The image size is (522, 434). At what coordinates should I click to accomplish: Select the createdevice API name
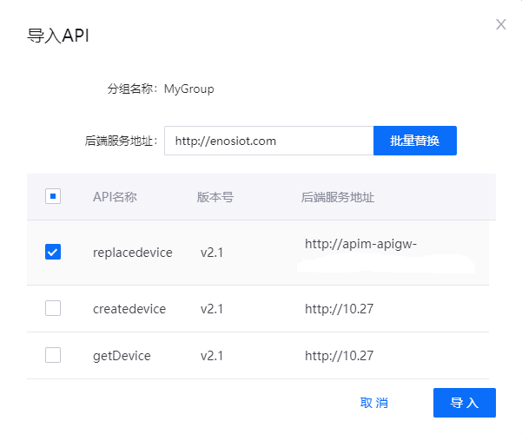pos(129,309)
